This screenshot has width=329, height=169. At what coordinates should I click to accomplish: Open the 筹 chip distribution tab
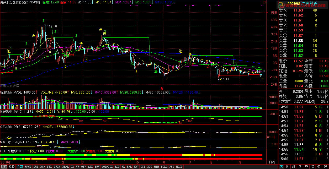coord(325,167)
